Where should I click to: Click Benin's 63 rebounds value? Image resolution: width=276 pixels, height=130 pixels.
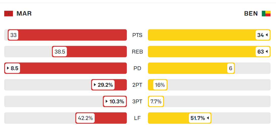pos(262,52)
